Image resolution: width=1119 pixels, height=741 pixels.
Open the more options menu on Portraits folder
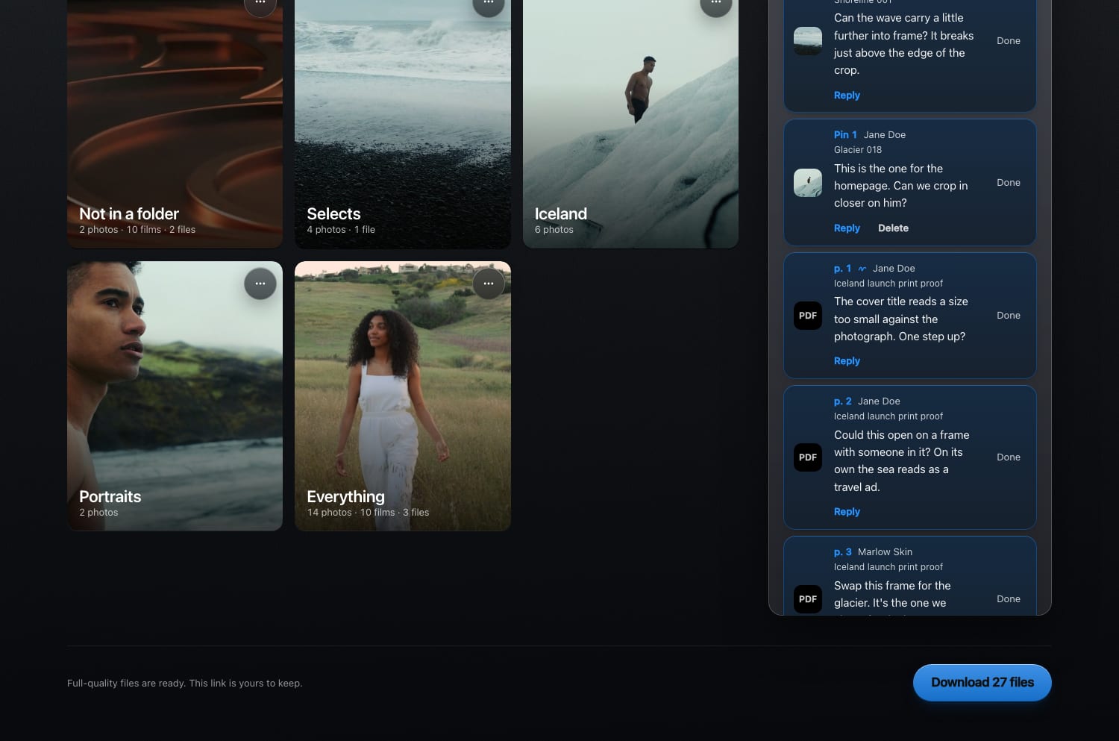pos(260,284)
